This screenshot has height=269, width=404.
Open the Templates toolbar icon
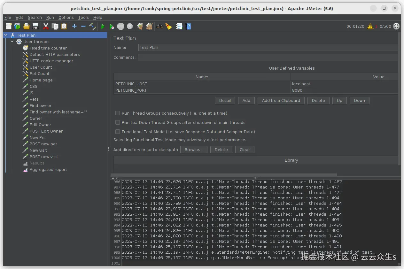[17, 27]
